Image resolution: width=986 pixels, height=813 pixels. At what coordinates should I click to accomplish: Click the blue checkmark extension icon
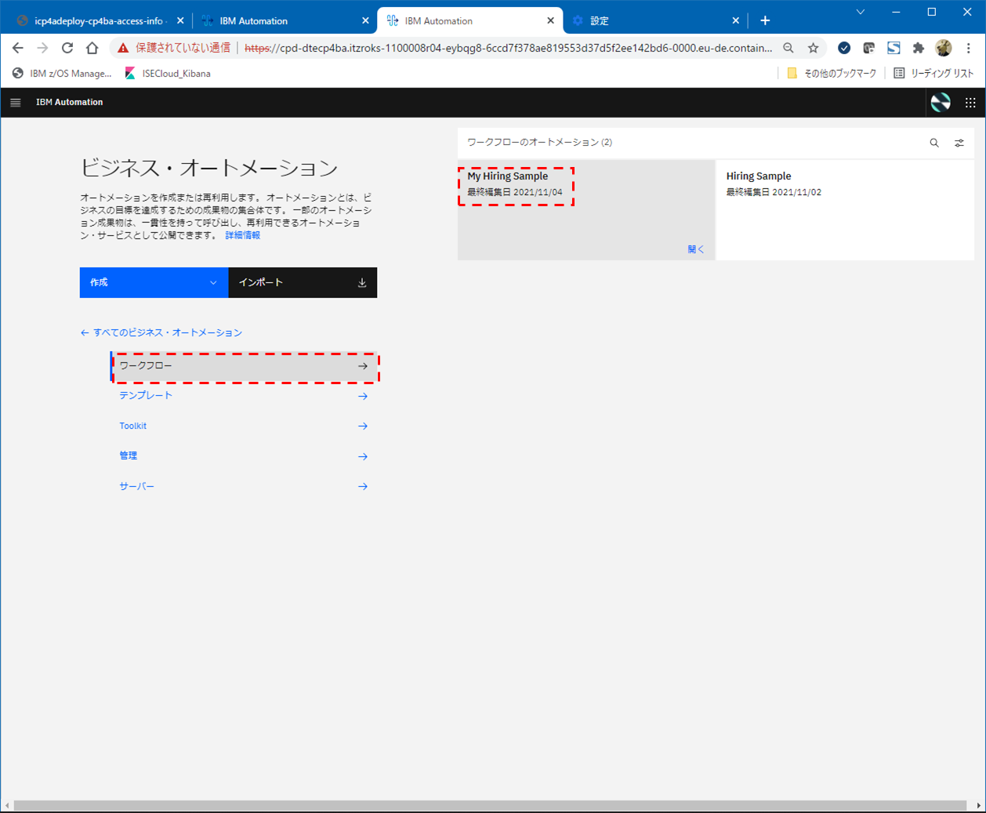click(x=844, y=48)
